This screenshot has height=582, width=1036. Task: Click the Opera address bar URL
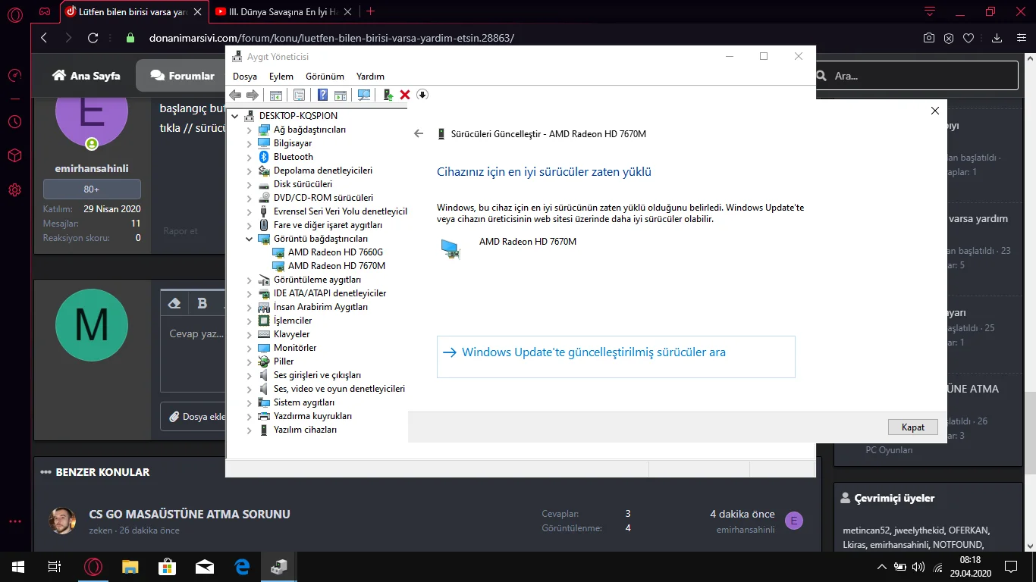[x=331, y=38]
